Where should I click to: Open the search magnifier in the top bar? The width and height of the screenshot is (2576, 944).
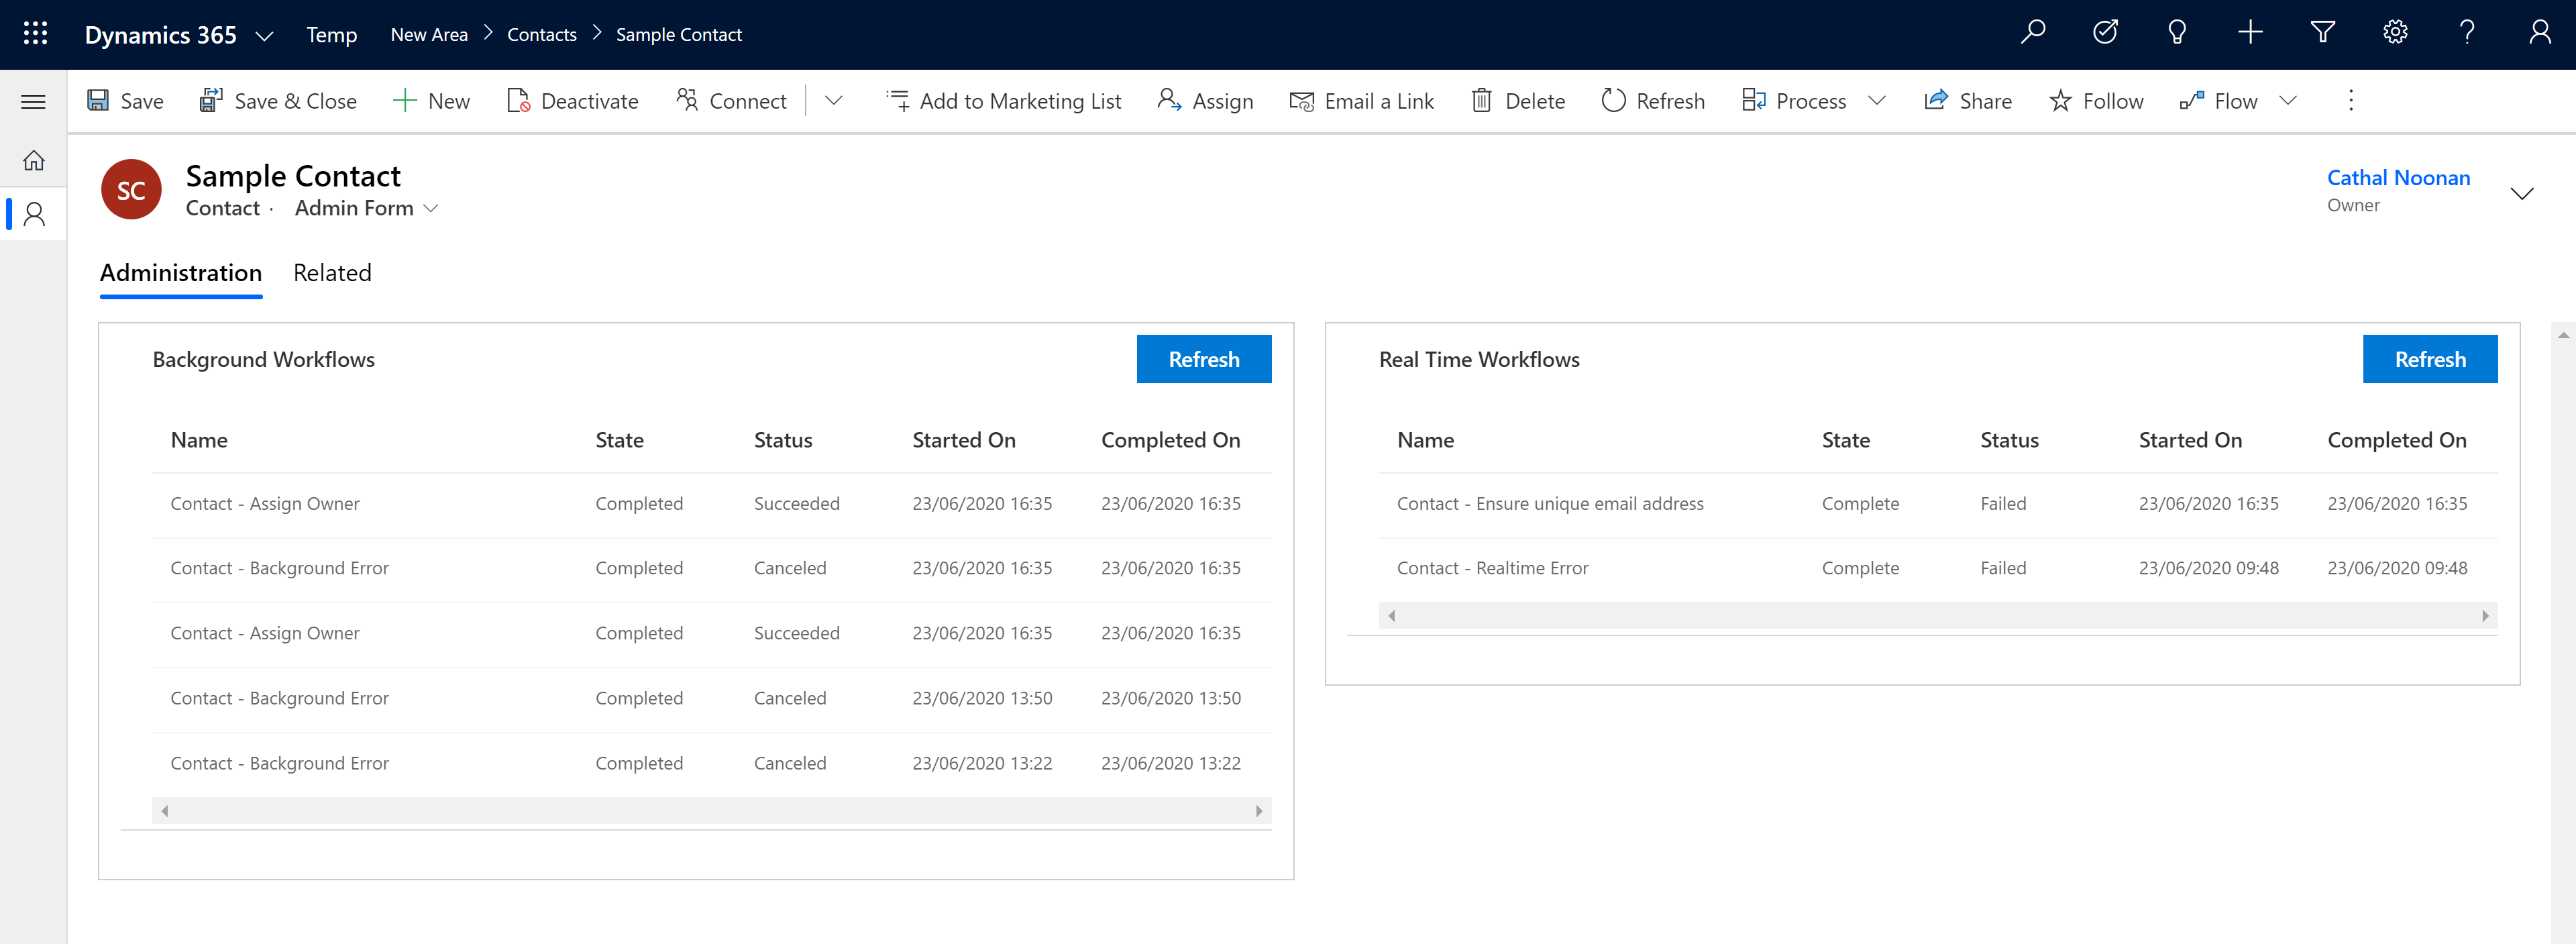click(2032, 33)
